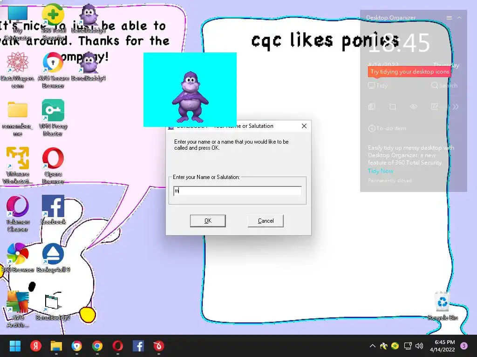Open the DataWagon.com desktop shortcut

pyautogui.click(x=17, y=70)
